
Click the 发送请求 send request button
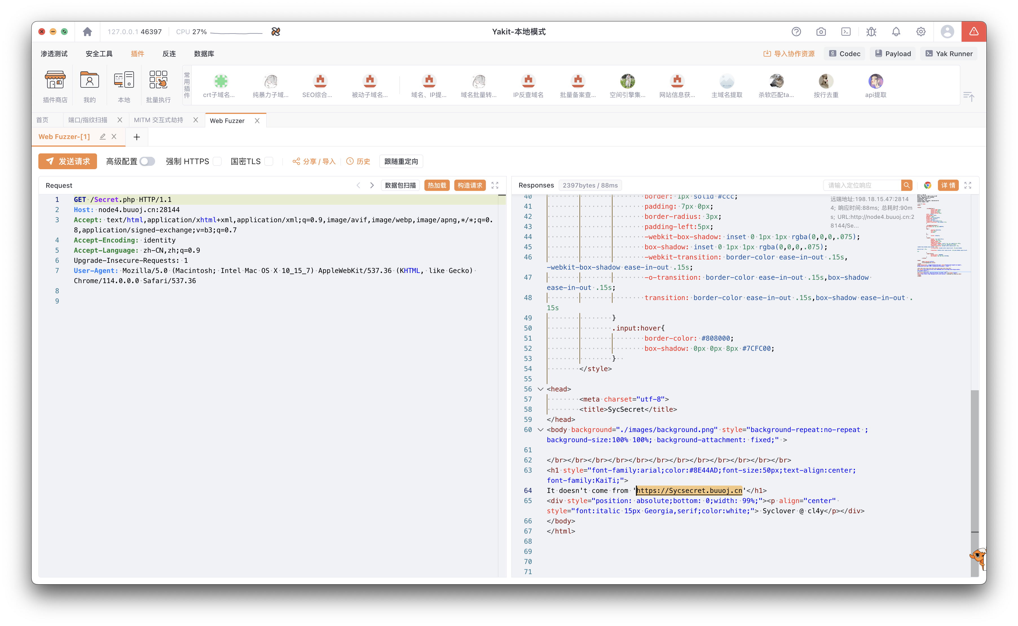(x=68, y=162)
